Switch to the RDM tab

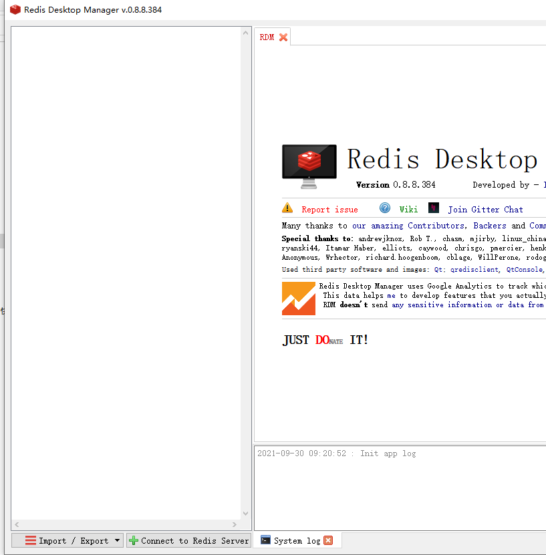click(267, 37)
